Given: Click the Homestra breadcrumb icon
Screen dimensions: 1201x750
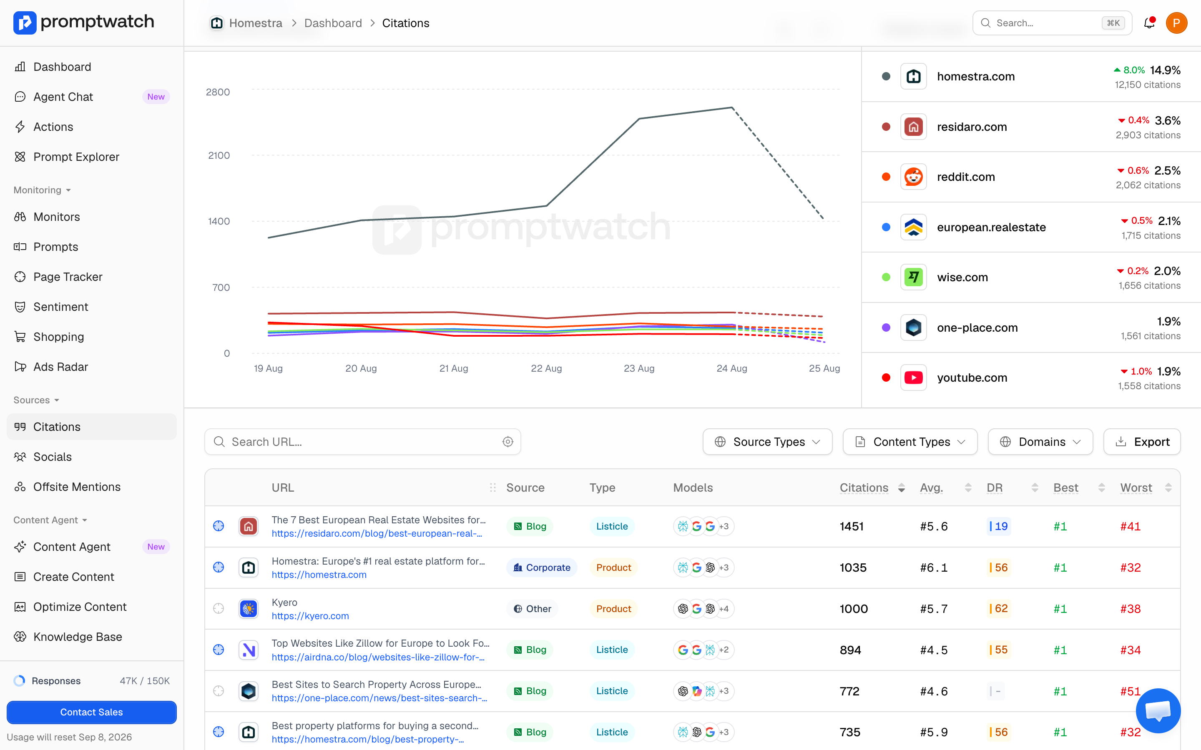Looking at the screenshot, I should pos(217,23).
